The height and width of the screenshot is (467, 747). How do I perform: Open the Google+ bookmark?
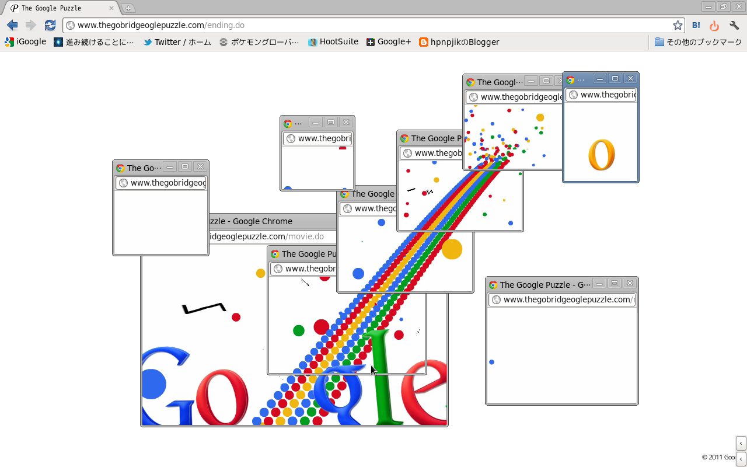click(x=389, y=42)
